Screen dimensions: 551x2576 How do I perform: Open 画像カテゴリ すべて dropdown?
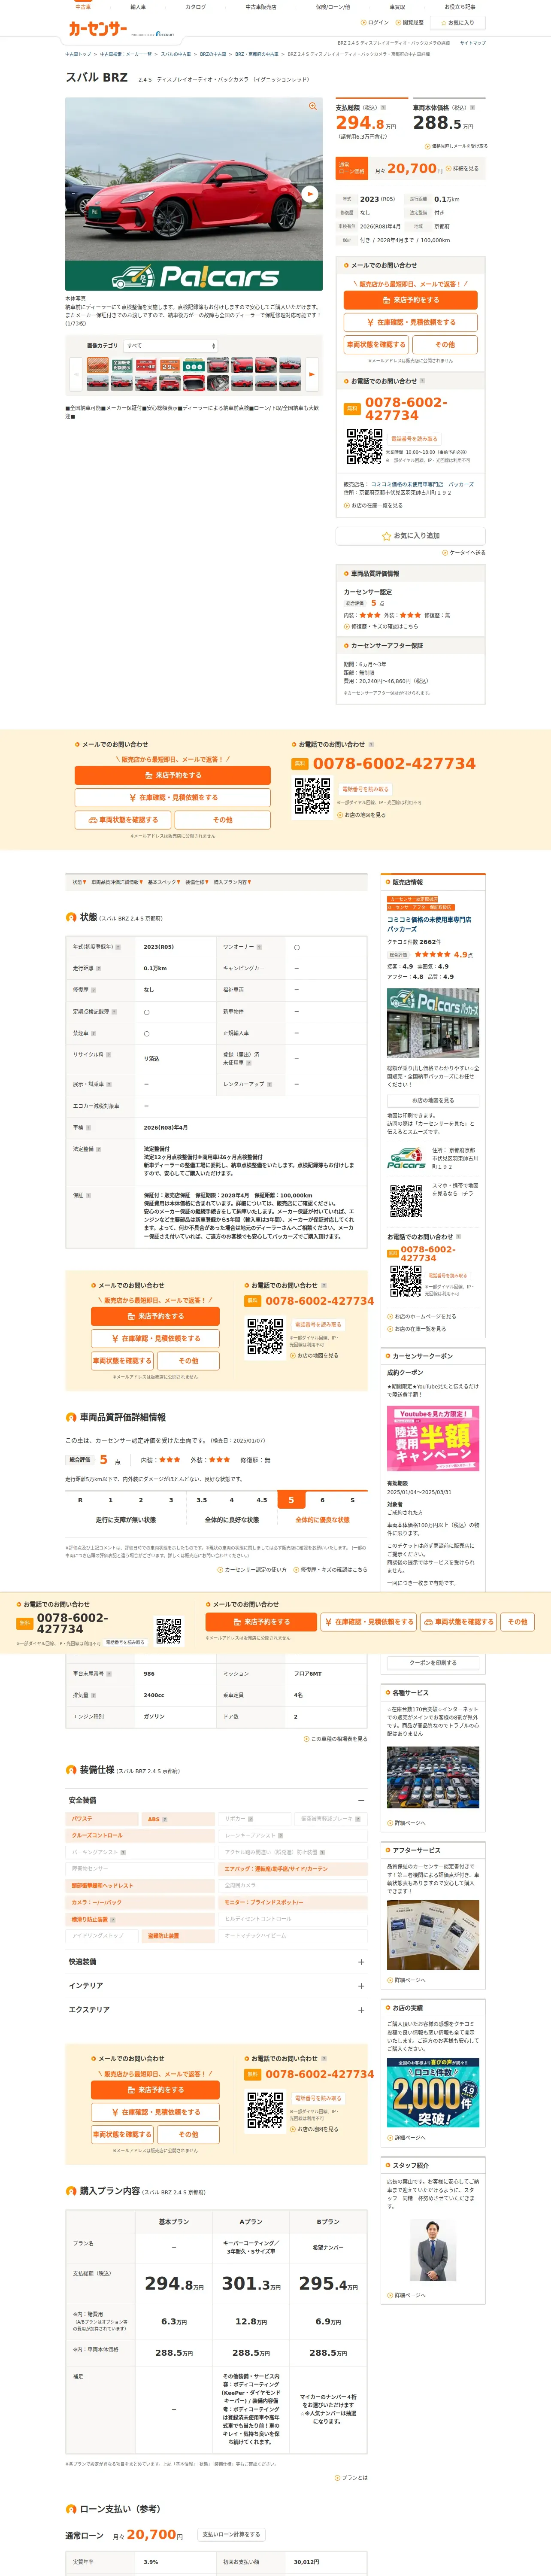[x=170, y=345]
